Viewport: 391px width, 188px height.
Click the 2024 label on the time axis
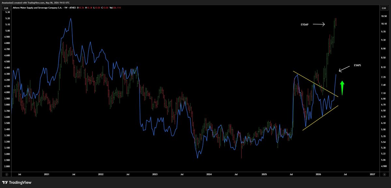tap(209, 174)
